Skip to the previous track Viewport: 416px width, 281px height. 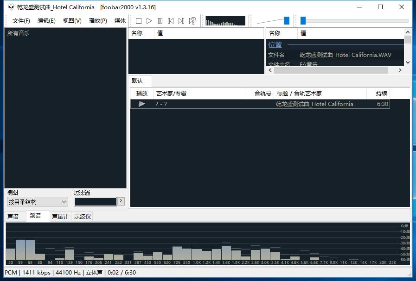coord(171,21)
